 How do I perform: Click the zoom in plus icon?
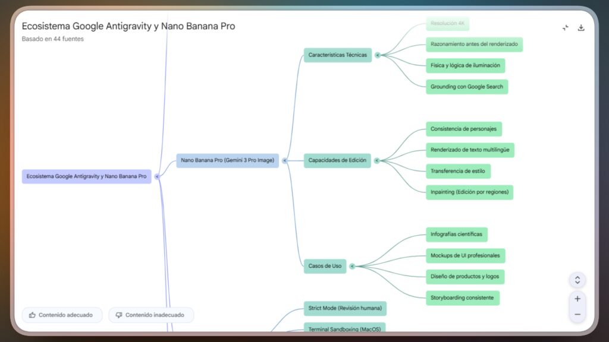[x=577, y=299]
